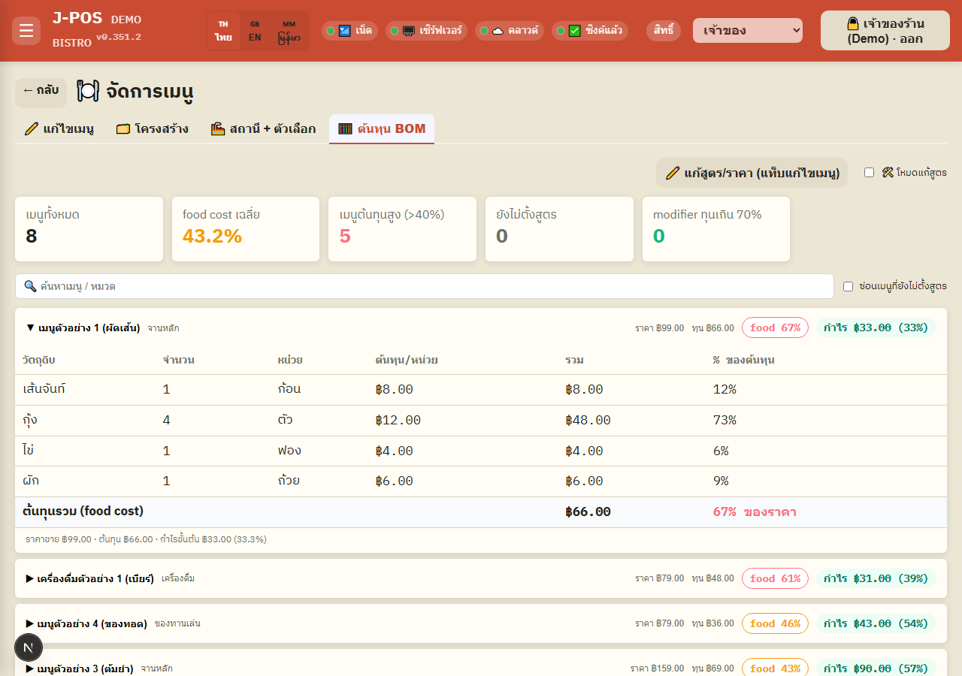962x676 pixels.
Task: Open the โครงสร้าง tab
Action: 153,129
